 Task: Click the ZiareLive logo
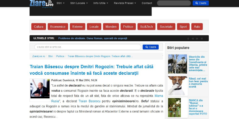point(42,3)
